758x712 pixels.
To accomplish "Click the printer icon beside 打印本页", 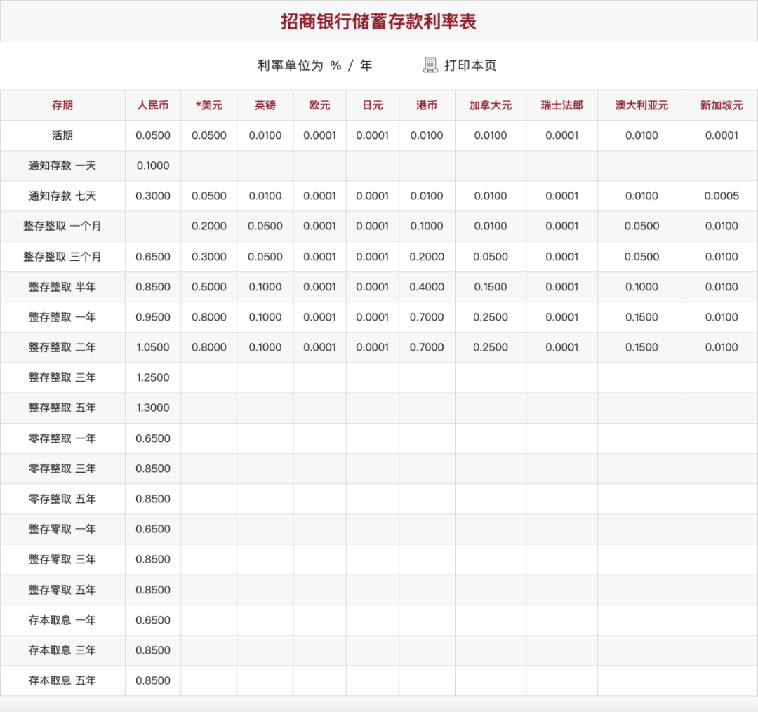I will pos(430,65).
